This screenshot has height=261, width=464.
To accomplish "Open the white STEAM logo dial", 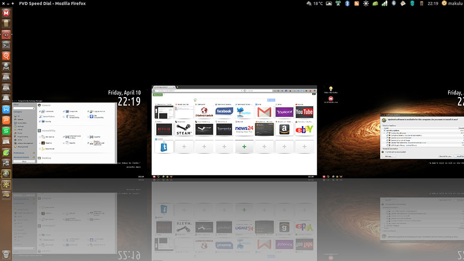I will click(184, 129).
